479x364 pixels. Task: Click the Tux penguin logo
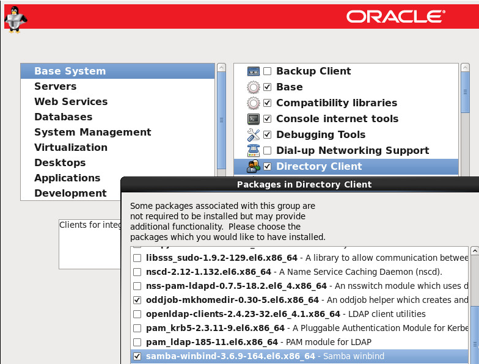coord(15,20)
